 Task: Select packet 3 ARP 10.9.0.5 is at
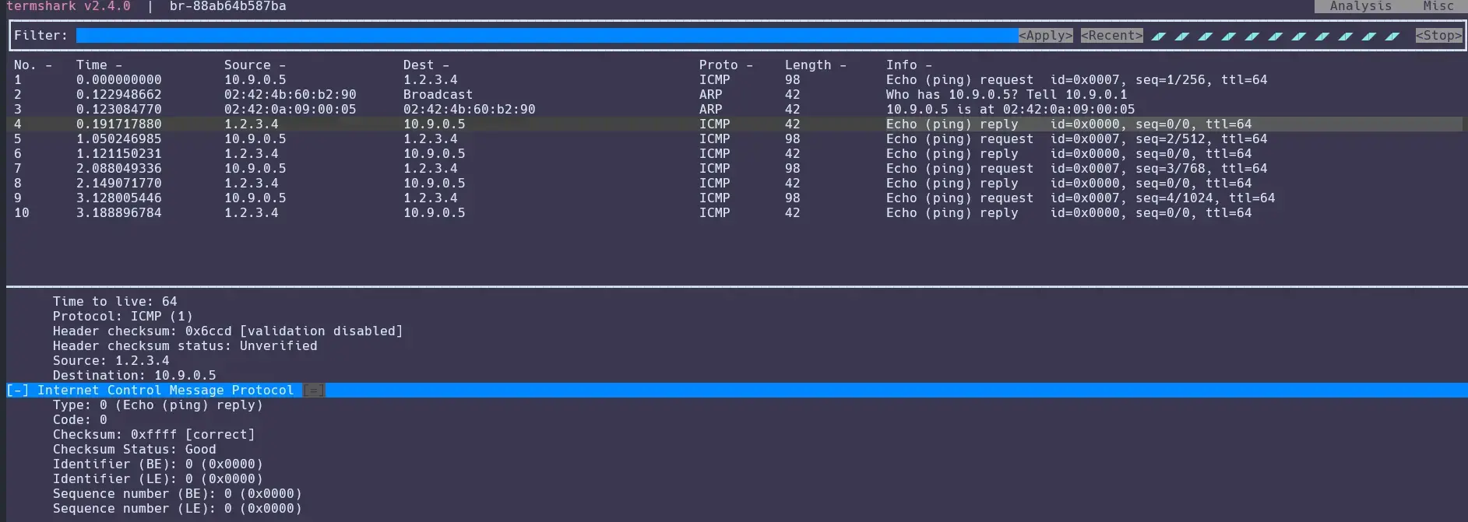point(734,110)
